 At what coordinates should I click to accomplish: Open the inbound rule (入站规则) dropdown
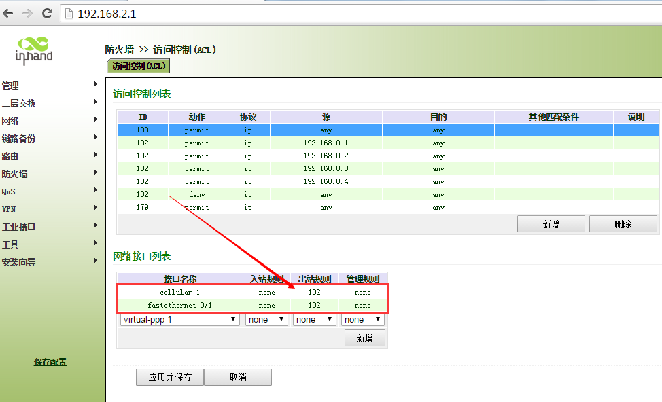tap(266, 319)
